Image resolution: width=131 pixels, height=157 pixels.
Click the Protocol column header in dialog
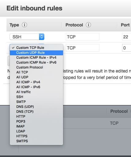(x=74, y=25)
